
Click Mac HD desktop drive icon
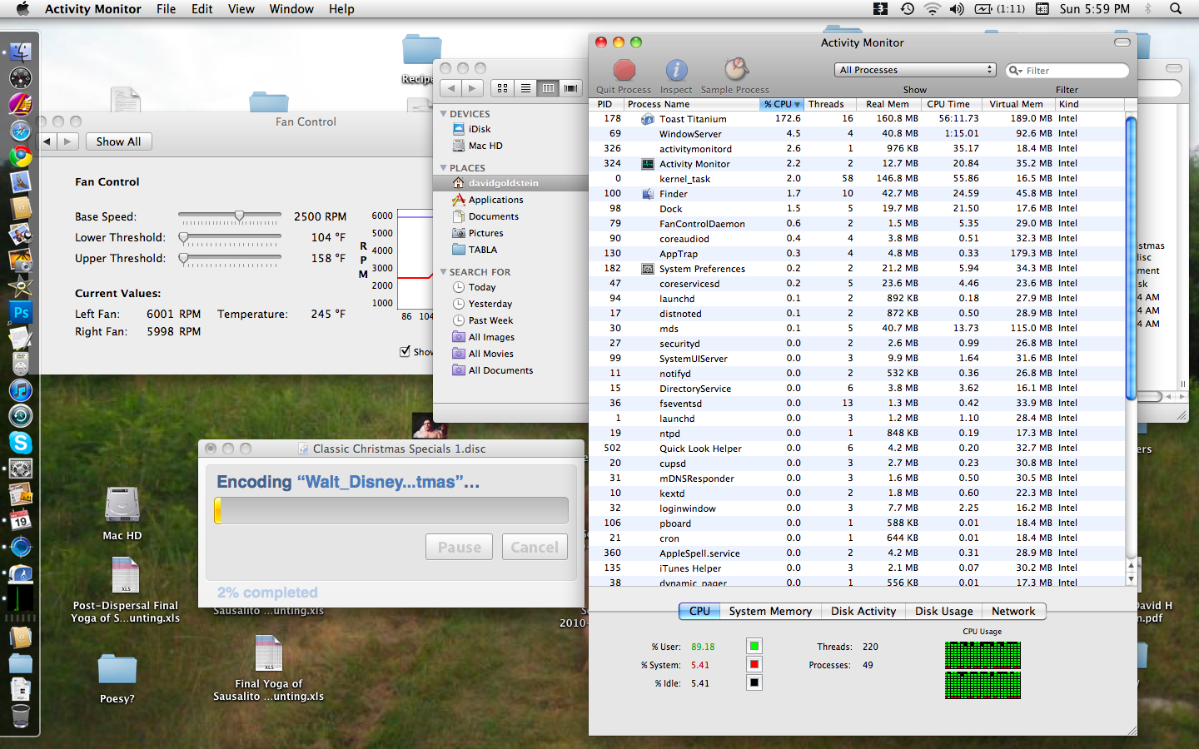122,504
